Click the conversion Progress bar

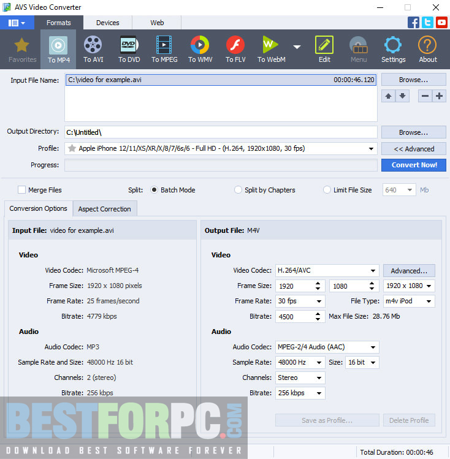click(x=221, y=165)
